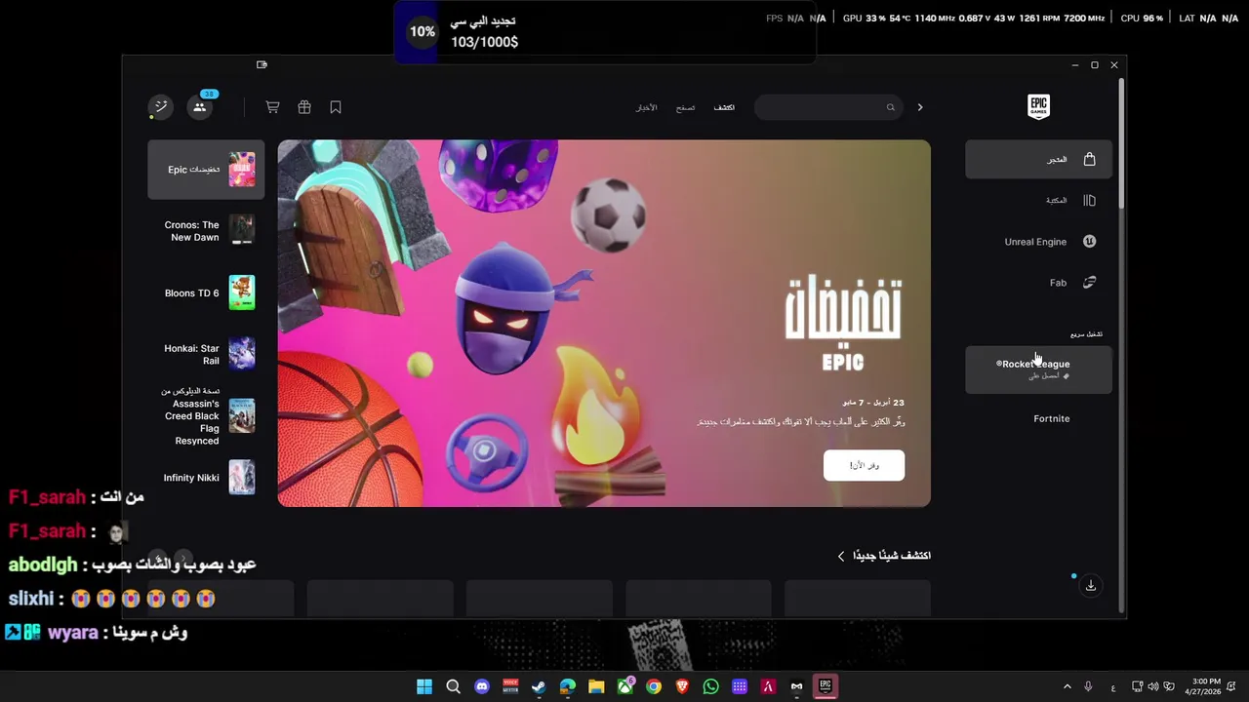
Task: Open Steam from the taskbar
Action: point(539,686)
